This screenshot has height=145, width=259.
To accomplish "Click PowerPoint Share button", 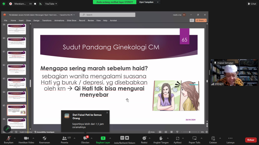I will click(201, 20).
